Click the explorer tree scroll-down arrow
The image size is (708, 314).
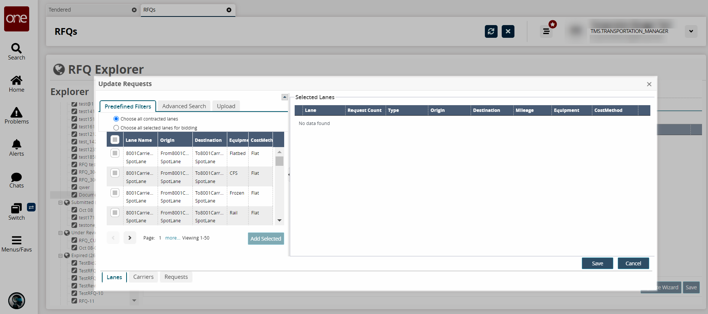(x=134, y=301)
